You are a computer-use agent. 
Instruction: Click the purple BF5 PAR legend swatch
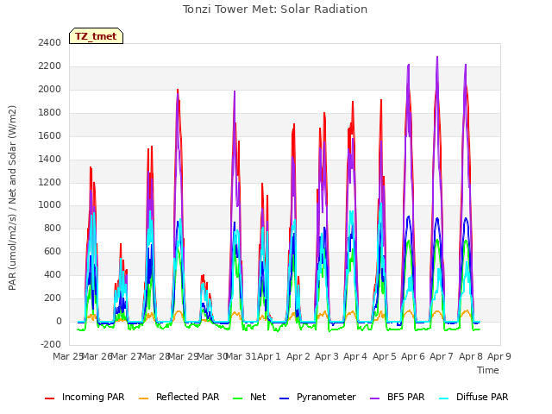tap(375, 398)
